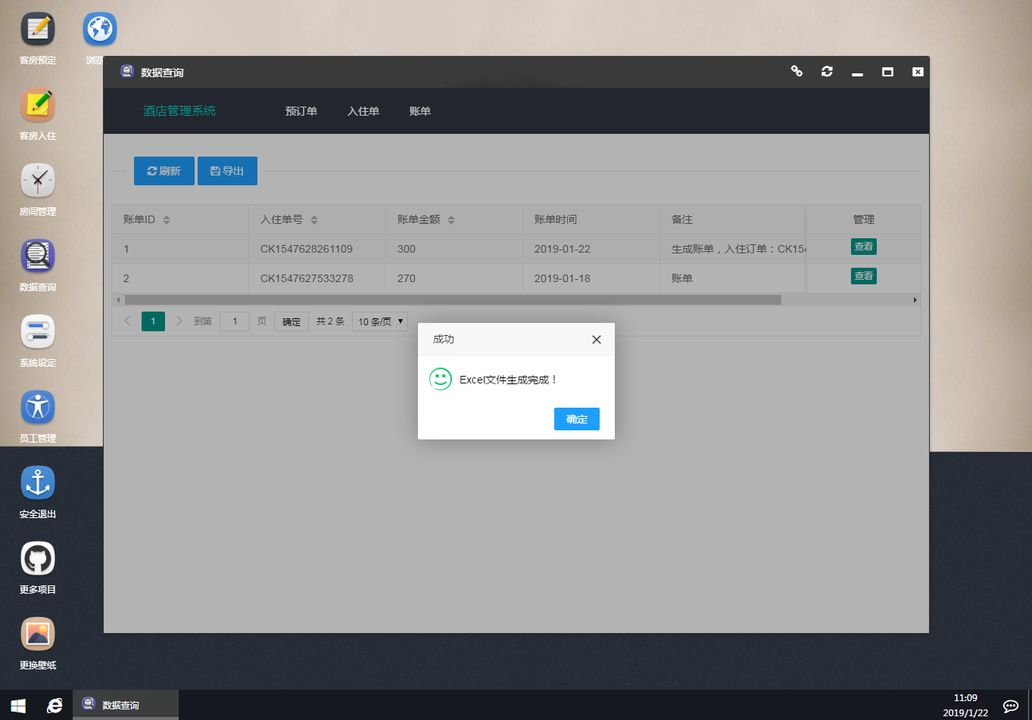This screenshot has width=1032, height=720.
Task: Go to the previous page arrow
Action: tap(127, 321)
